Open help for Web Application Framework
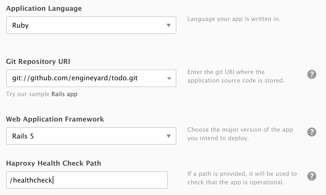The image size is (326, 195). (312, 132)
